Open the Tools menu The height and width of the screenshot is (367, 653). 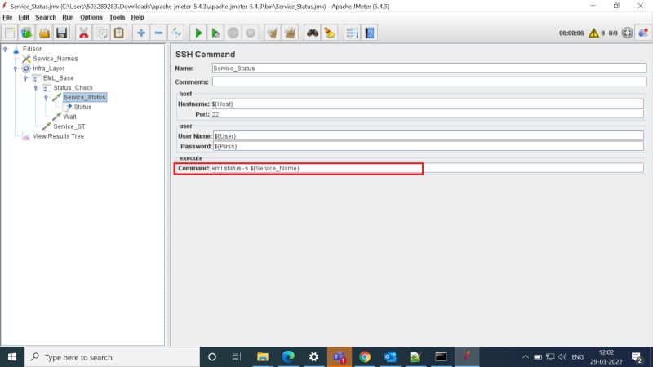point(117,17)
